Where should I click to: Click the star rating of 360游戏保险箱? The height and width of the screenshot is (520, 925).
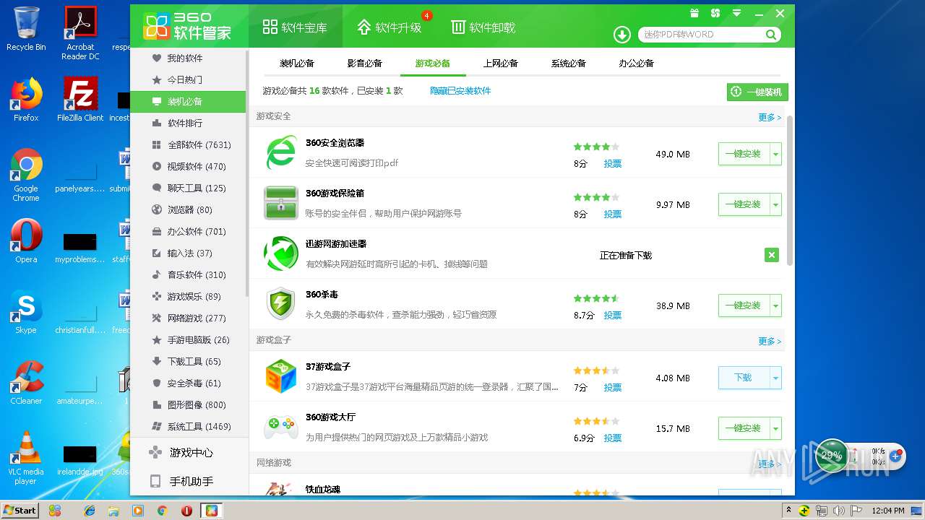tap(596, 197)
